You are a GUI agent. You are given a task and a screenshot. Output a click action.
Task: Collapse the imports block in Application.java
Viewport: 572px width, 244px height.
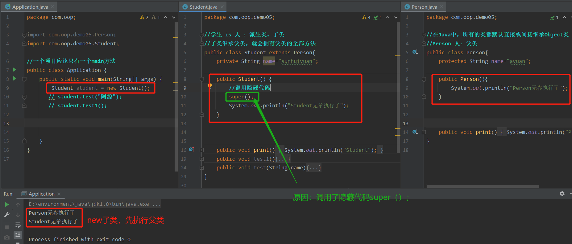(x=24, y=35)
